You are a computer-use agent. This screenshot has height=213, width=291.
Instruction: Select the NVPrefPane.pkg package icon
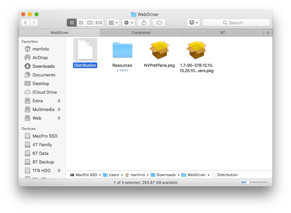coord(159,50)
